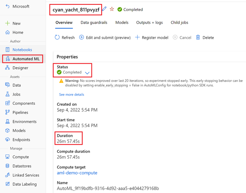
Task: Click the Delete trash can icon
Action: [198, 37]
